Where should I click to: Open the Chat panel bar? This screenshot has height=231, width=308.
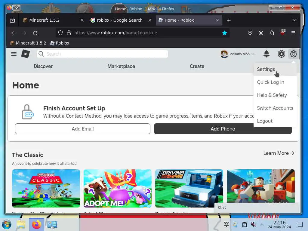256,208
